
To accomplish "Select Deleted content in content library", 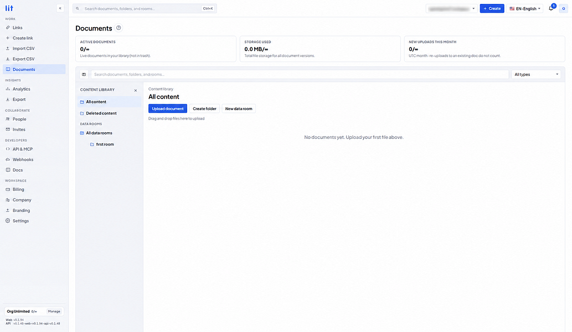I will coord(109,113).
